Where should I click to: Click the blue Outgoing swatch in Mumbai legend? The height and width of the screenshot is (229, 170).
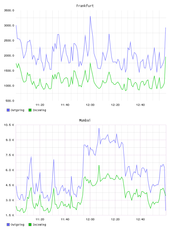pos(8,225)
